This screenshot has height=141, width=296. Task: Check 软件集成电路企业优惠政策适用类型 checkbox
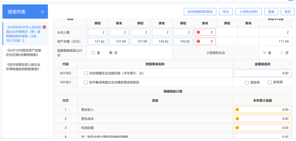86,82
